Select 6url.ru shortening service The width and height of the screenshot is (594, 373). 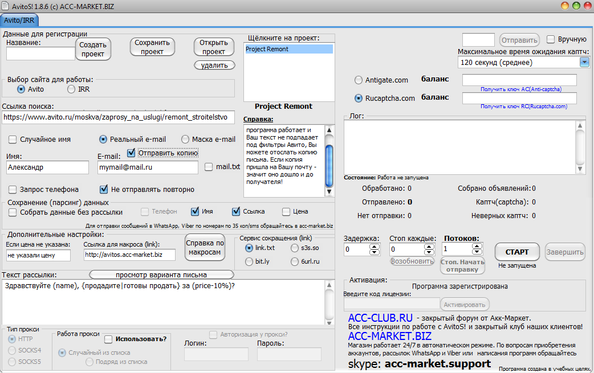click(295, 262)
